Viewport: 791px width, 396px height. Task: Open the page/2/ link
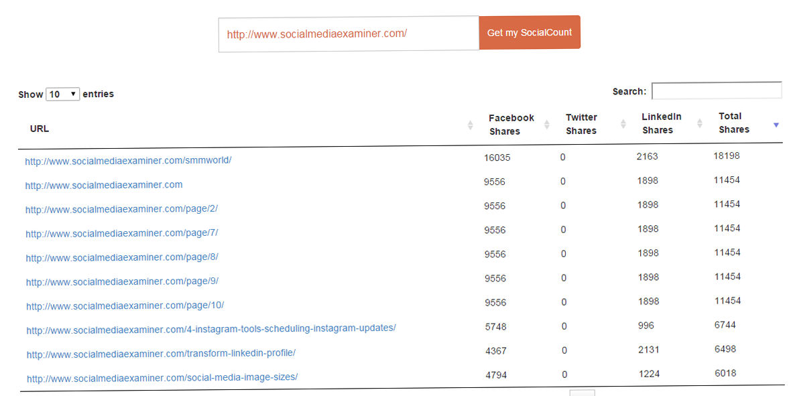[x=121, y=209]
